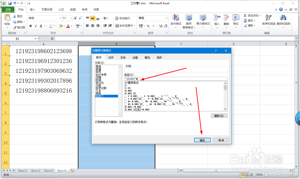Click the Format cells ribbon icon

[236, 18]
